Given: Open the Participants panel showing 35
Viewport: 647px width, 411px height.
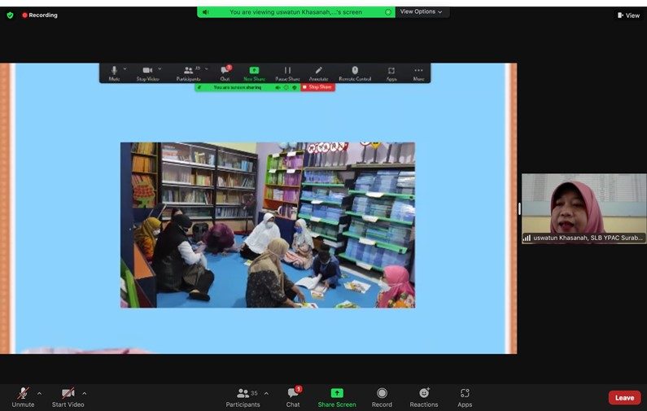Looking at the screenshot, I should point(243,396).
